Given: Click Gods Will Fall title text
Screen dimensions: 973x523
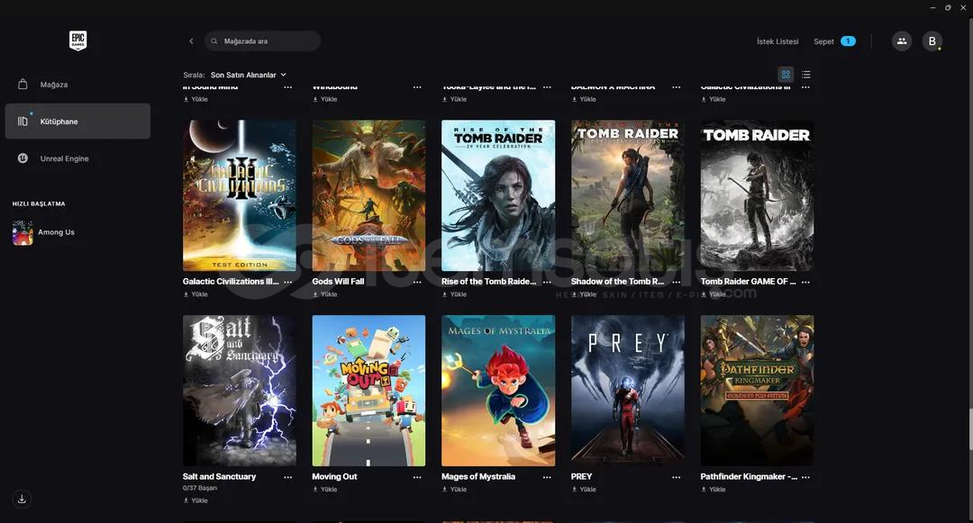Looking at the screenshot, I should coord(338,282).
